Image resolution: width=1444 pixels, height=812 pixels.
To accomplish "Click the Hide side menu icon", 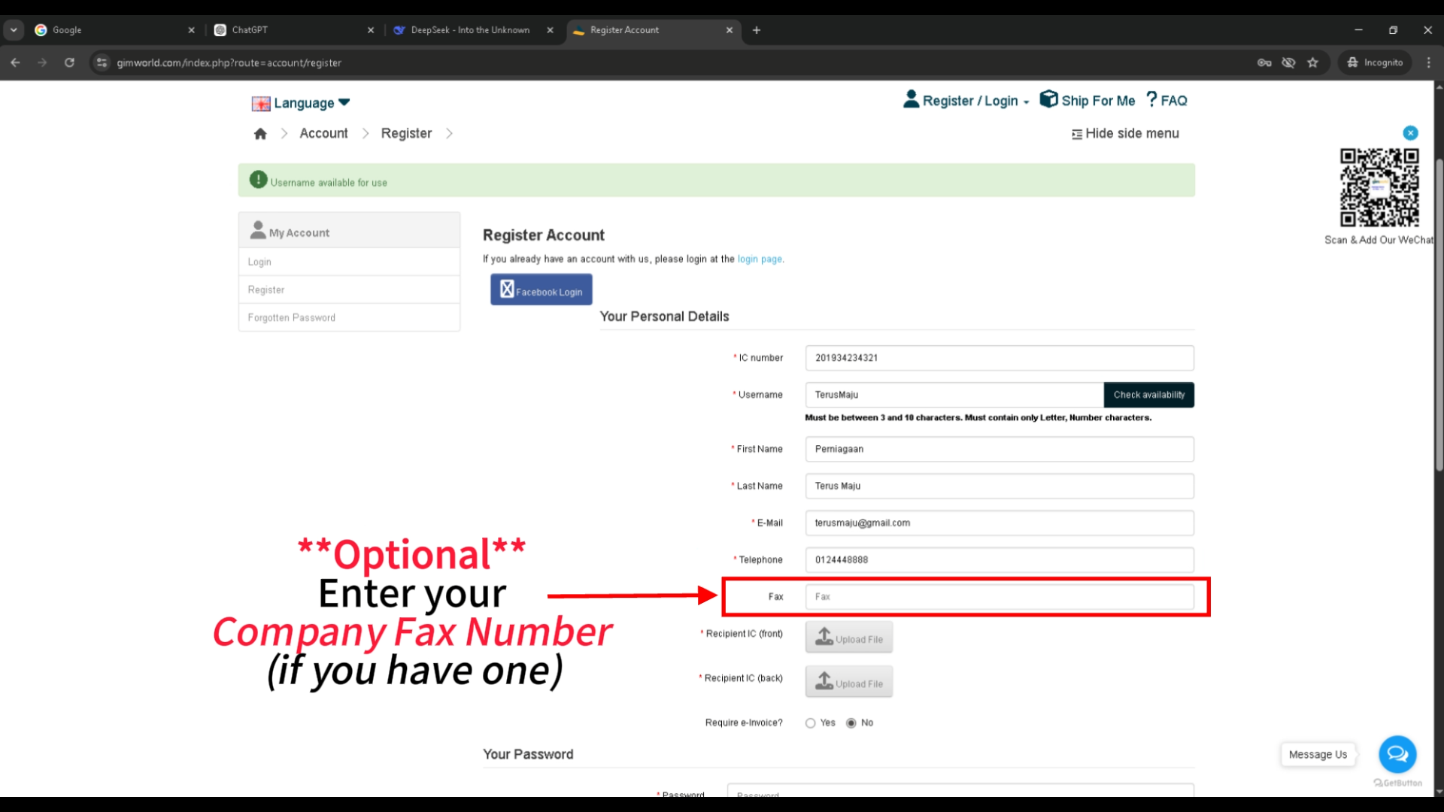I will pos(1077,134).
